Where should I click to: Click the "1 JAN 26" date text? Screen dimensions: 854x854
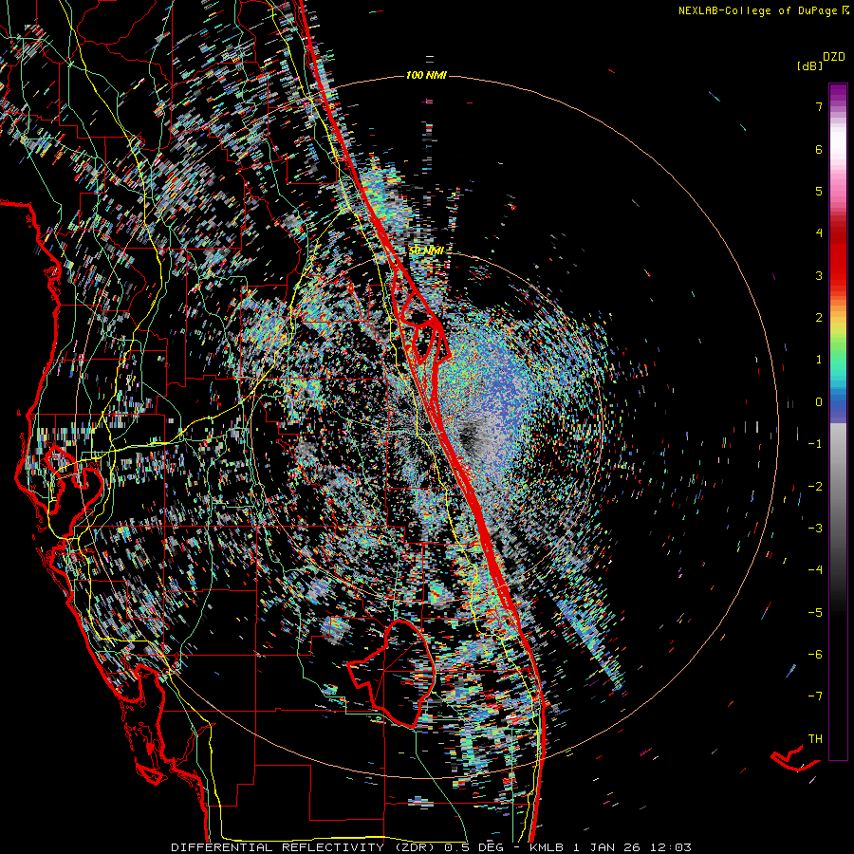608,847
